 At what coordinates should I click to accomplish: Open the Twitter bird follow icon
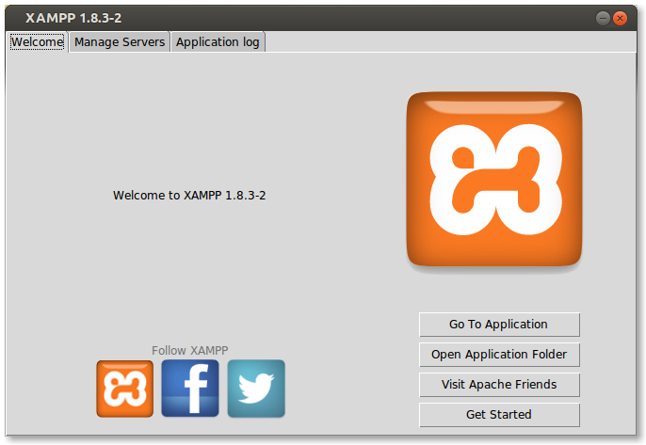point(256,389)
